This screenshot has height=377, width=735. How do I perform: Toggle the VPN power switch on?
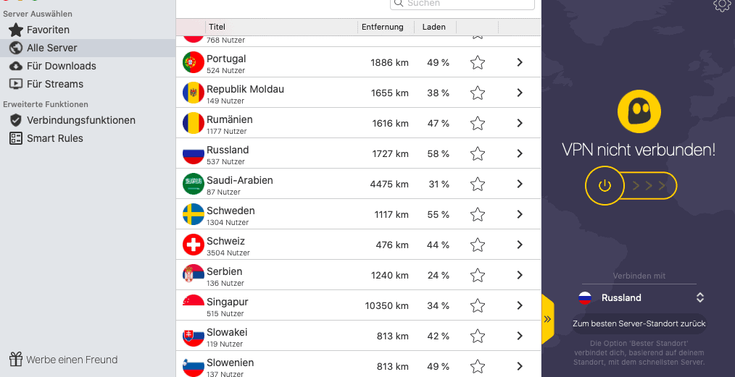[605, 186]
